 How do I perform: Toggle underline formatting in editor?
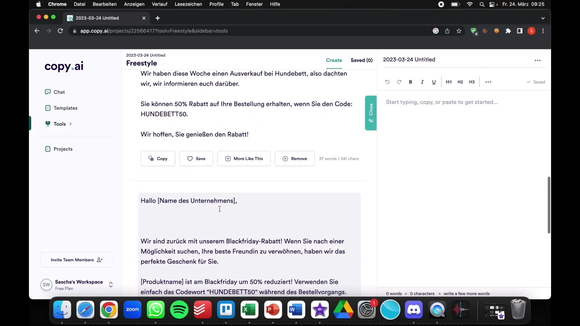tap(434, 82)
